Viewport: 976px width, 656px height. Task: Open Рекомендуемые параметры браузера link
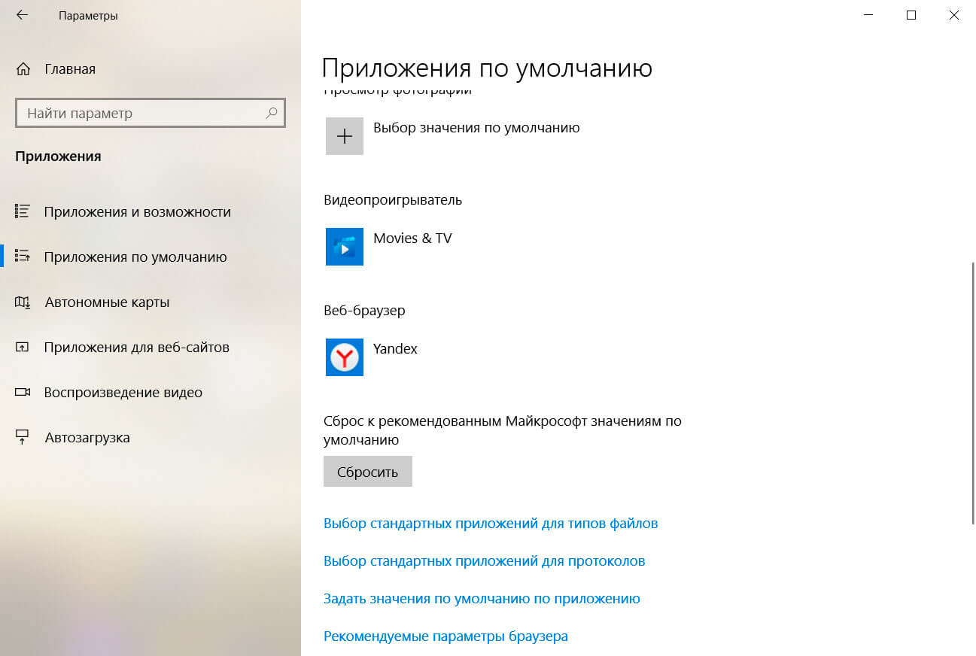(445, 636)
